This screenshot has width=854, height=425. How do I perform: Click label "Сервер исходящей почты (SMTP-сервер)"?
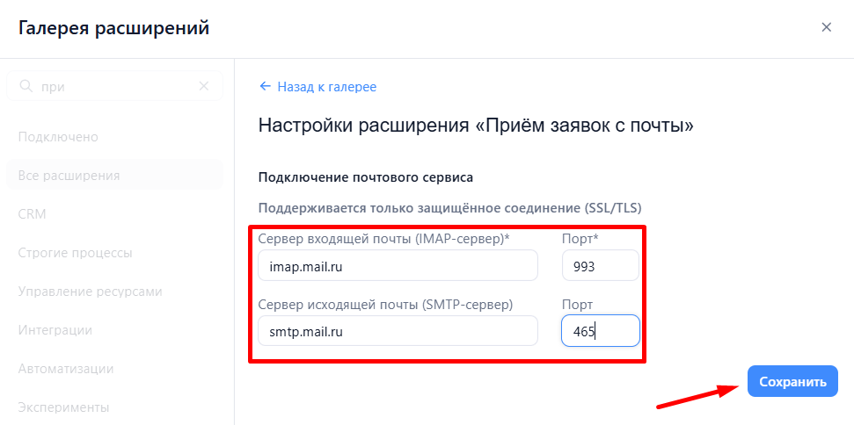tap(385, 305)
